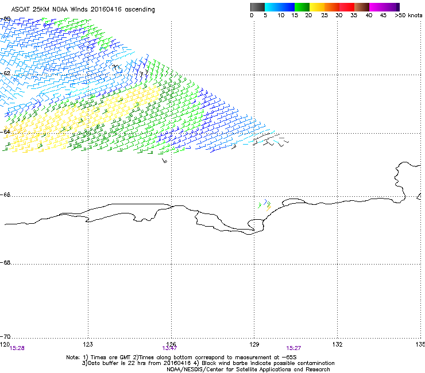Click the longitude label 132
The width and height of the screenshot is (425, 373).
(338, 344)
